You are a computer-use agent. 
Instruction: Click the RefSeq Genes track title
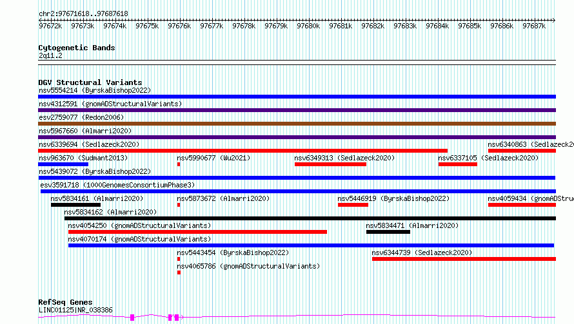tap(65, 303)
